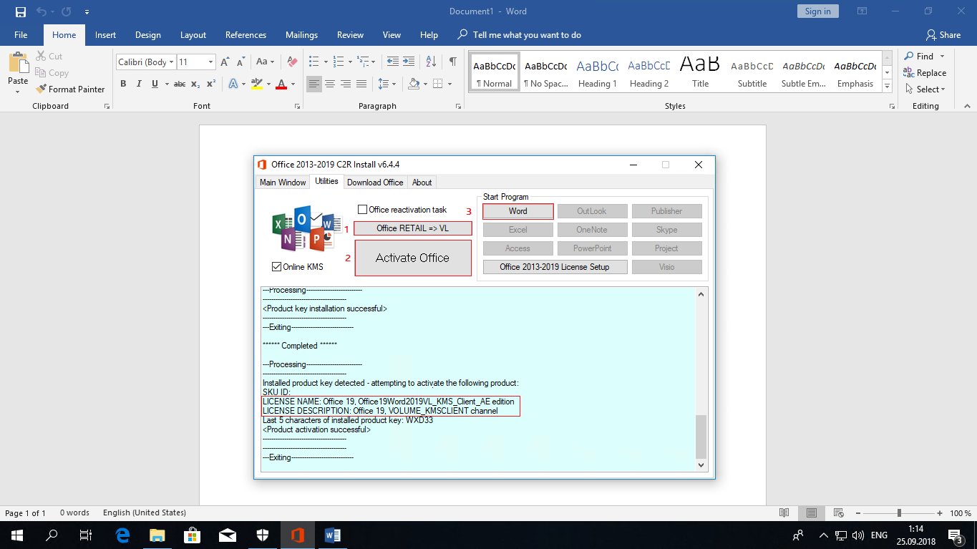The height and width of the screenshot is (549, 977).
Task: Open the About tab in installer
Action: pos(422,183)
